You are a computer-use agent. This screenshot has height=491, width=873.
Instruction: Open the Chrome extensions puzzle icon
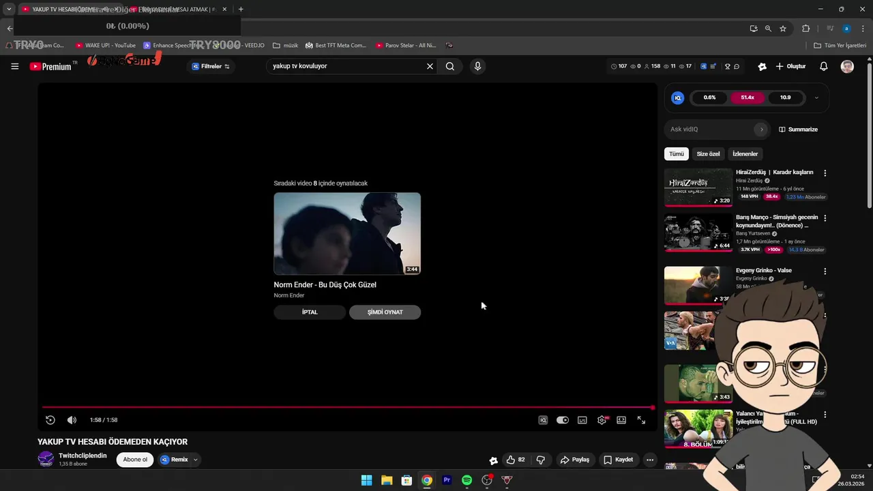(805, 29)
